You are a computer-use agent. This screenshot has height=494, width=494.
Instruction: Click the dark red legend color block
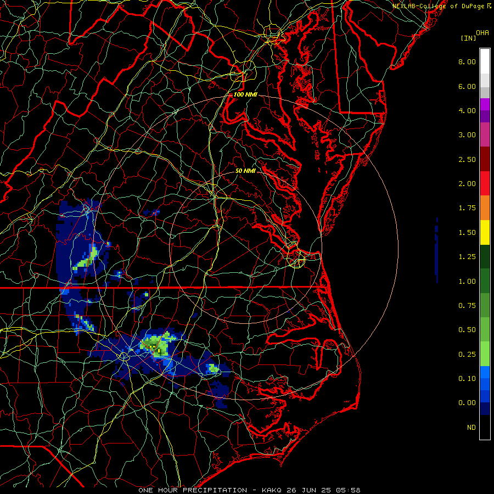click(485, 159)
